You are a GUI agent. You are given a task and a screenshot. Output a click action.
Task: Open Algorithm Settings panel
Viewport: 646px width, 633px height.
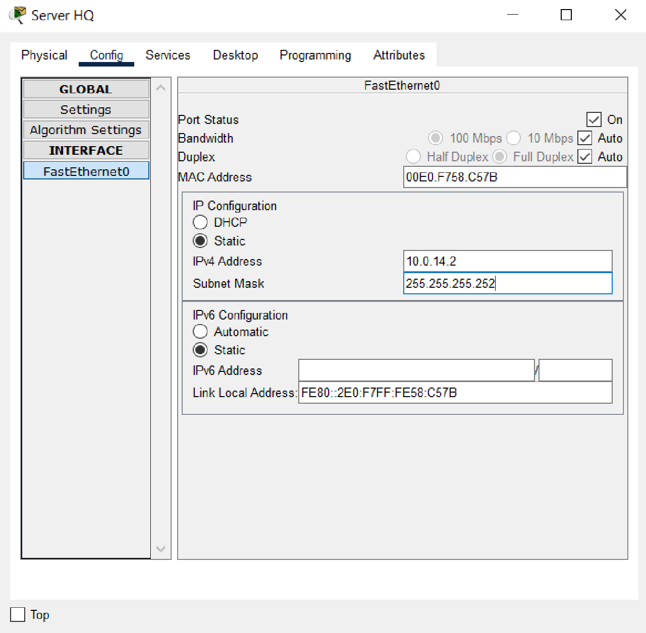pyautogui.click(x=86, y=130)
